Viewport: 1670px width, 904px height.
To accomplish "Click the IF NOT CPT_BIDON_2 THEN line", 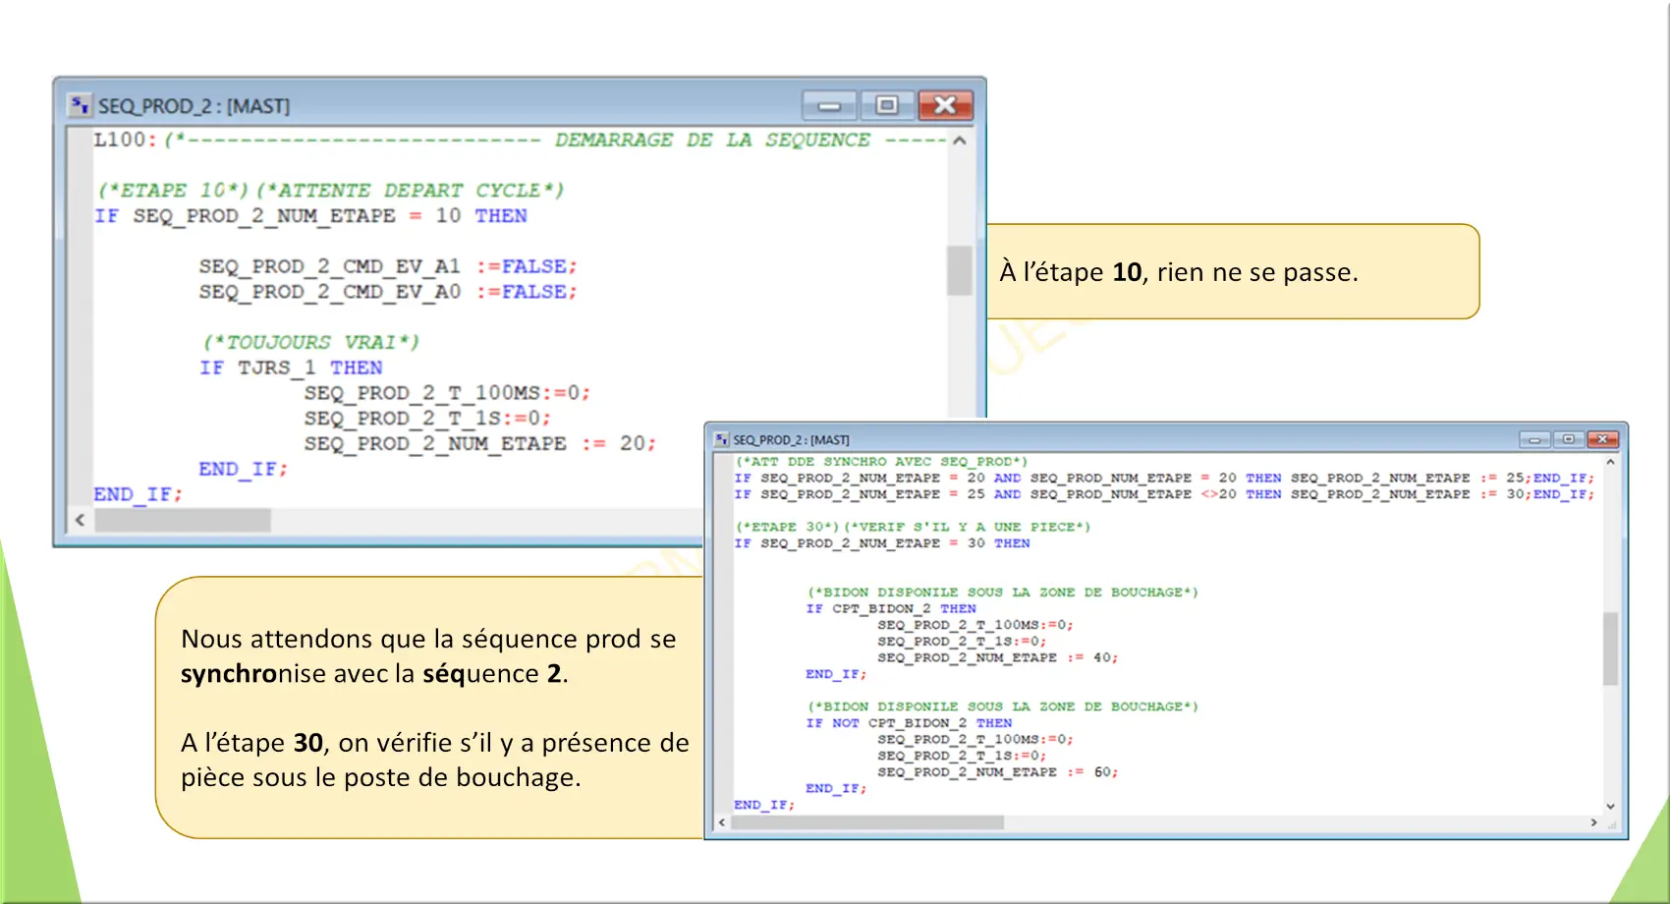I will point(909,723).
